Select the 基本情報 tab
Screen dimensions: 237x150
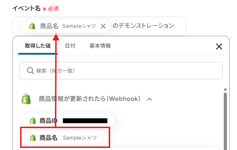point(100,46)
